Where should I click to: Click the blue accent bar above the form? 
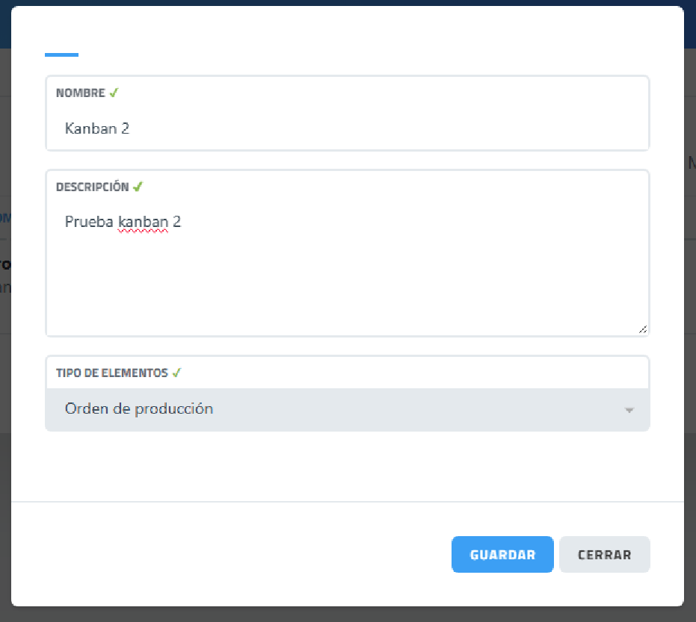pyautogui.click(x=61, y=55)
